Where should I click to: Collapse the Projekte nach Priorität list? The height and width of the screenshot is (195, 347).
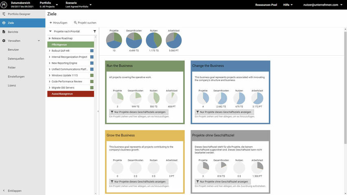point(50,31)
